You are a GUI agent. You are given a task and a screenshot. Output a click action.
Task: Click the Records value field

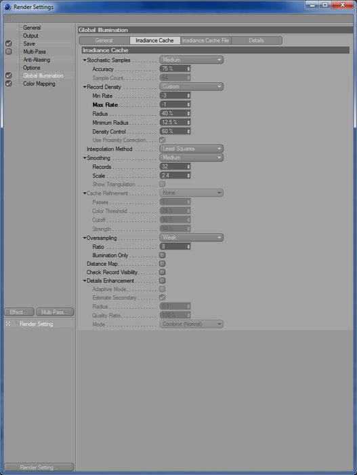click(x=175, y=167)
